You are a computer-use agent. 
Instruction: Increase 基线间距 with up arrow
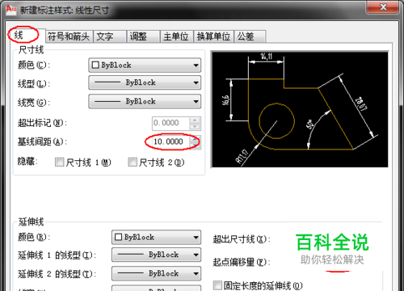(195, 139)
